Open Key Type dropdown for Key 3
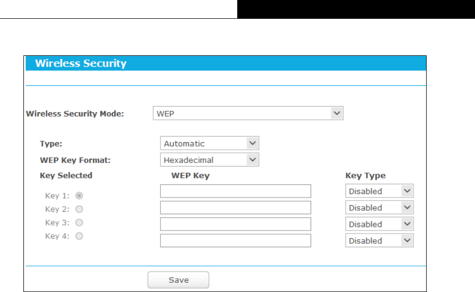Image resolution: width=475 pixels, height=292 pixels. [x=379, y=224]
